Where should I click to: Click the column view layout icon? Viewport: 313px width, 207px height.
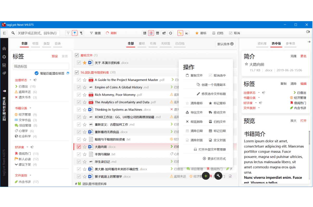pyautogui.click(x=164, y=33)
